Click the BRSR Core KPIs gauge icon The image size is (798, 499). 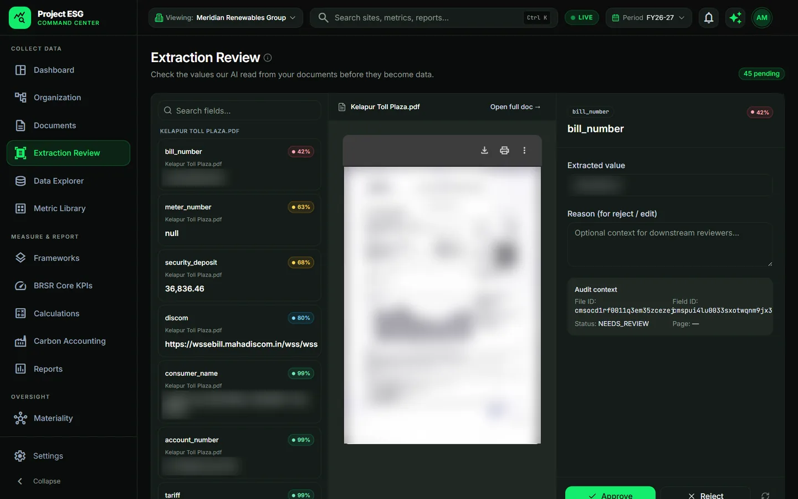(21, 286)
